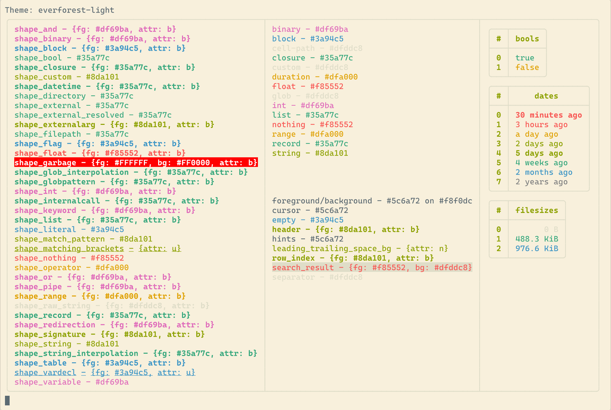Select the shape_block line
The height and width of the screenshot is (410, 611).
(100, 49)
